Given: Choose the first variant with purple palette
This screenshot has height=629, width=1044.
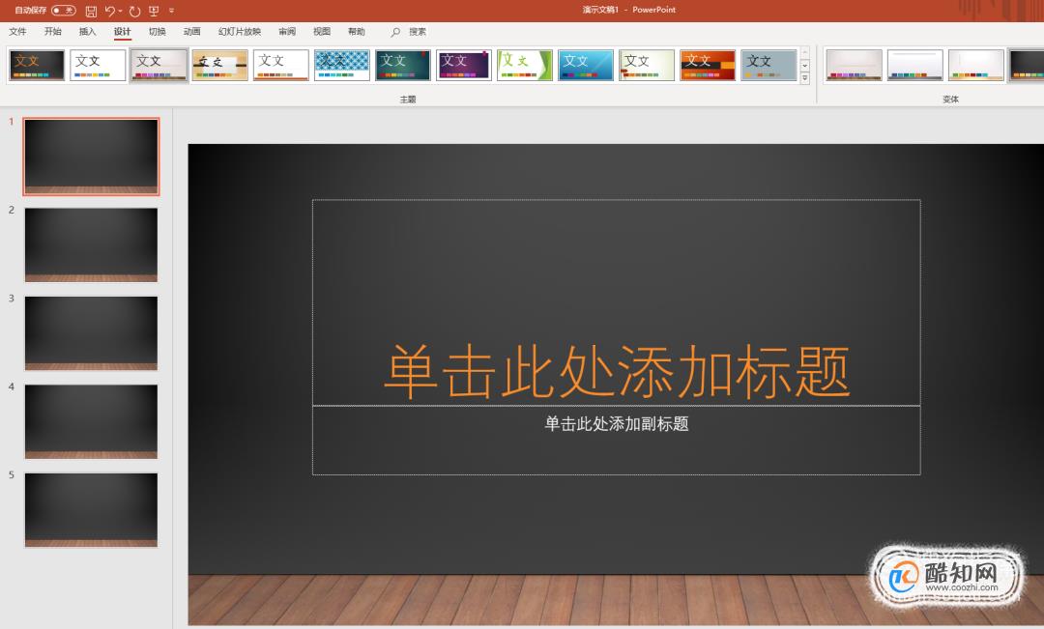Looking at the screenshot, I should (x=855, y=66).
